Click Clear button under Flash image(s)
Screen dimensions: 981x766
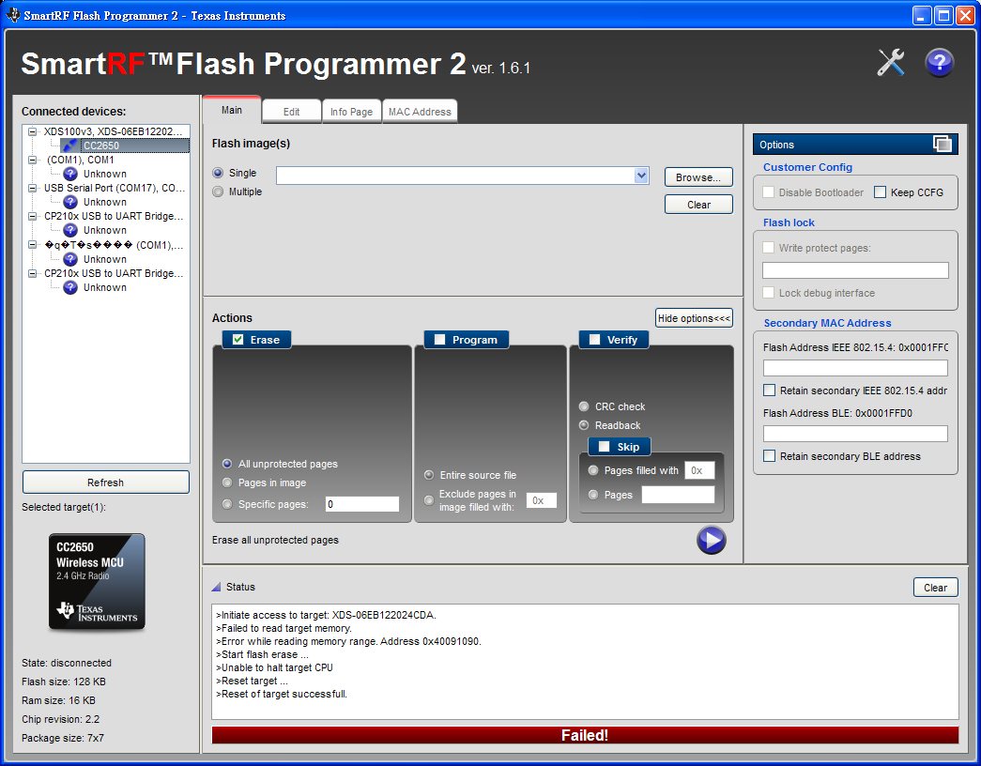pos(698,205)
